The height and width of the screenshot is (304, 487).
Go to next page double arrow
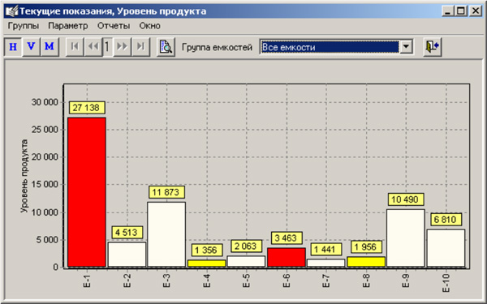(x=122, y=46)
